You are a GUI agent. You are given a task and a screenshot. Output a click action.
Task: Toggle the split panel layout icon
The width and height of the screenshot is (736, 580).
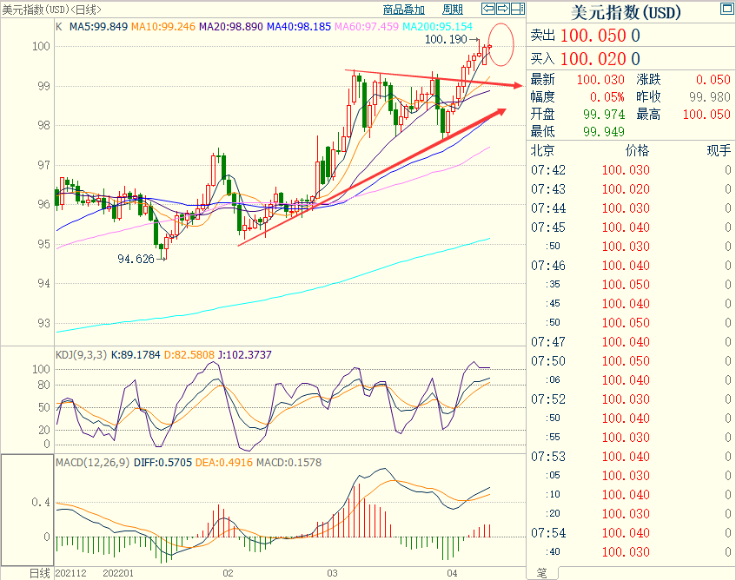(x=517, y=10)
